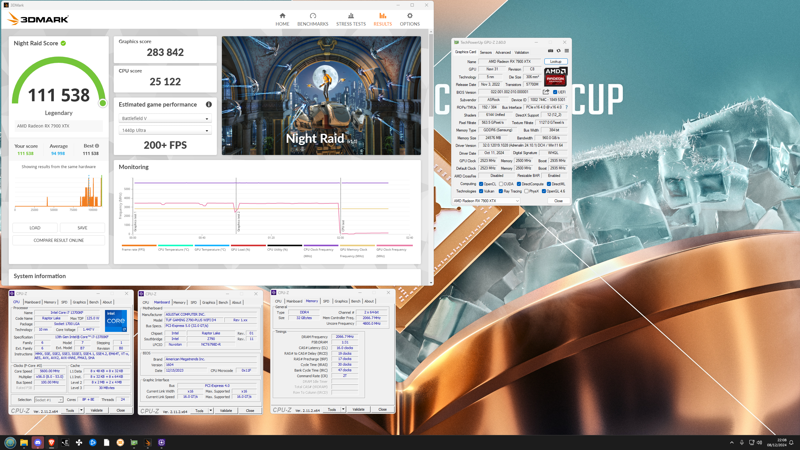Refresh GPU-Z readings
This screenshot has height=450, width=800.
point(558,51)
